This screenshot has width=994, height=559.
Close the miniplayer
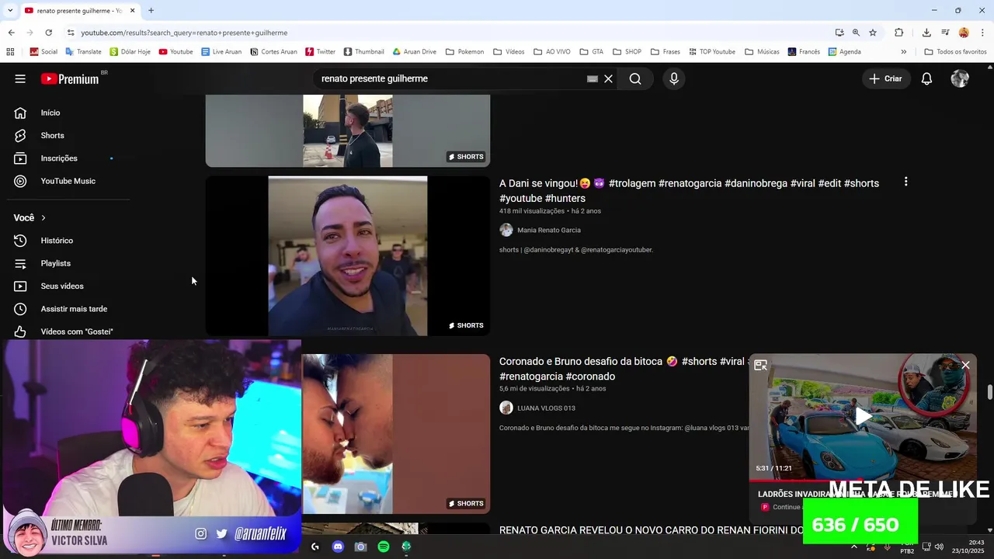[965, 365]
